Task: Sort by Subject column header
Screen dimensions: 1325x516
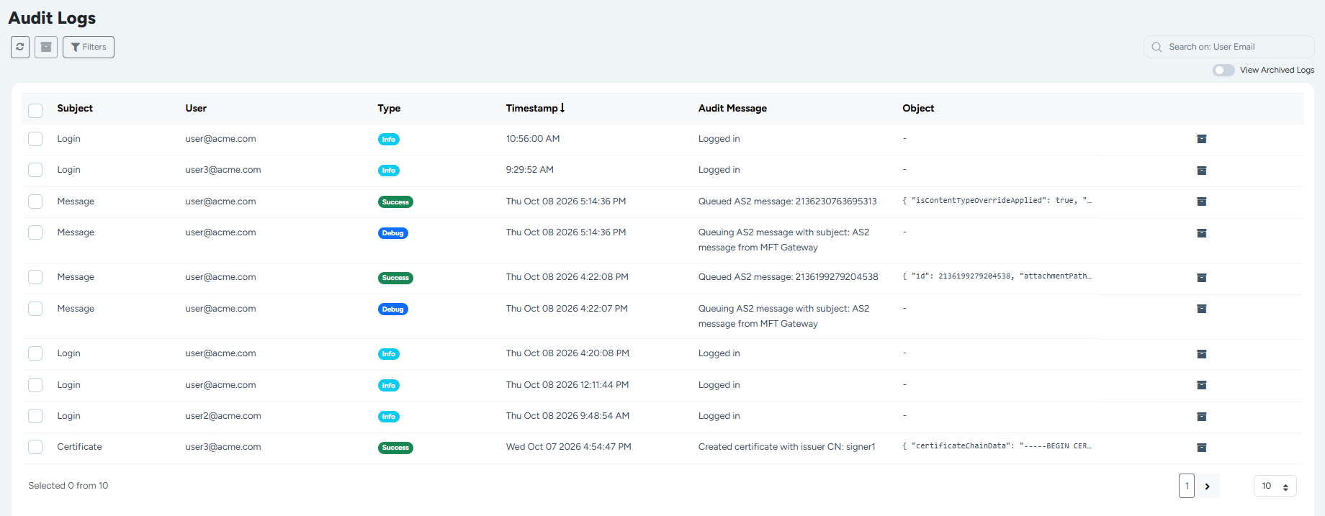Action: [75, 108]
